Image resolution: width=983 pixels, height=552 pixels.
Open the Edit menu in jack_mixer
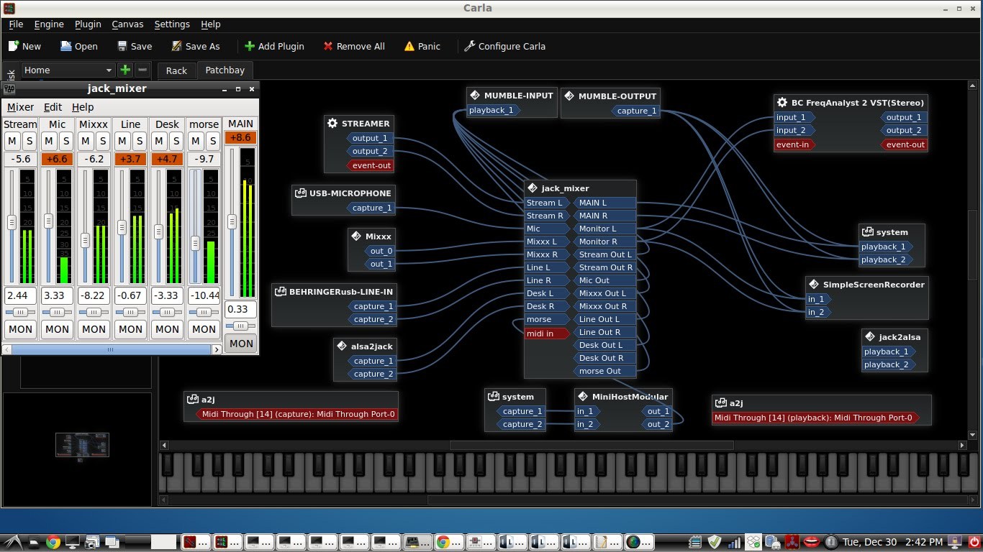(53, 107)
